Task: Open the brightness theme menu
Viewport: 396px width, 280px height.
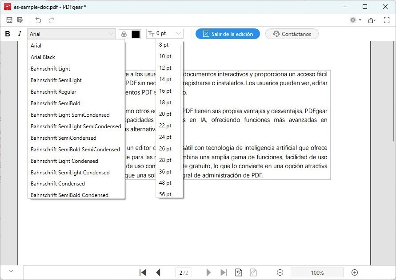Action: 356,20
